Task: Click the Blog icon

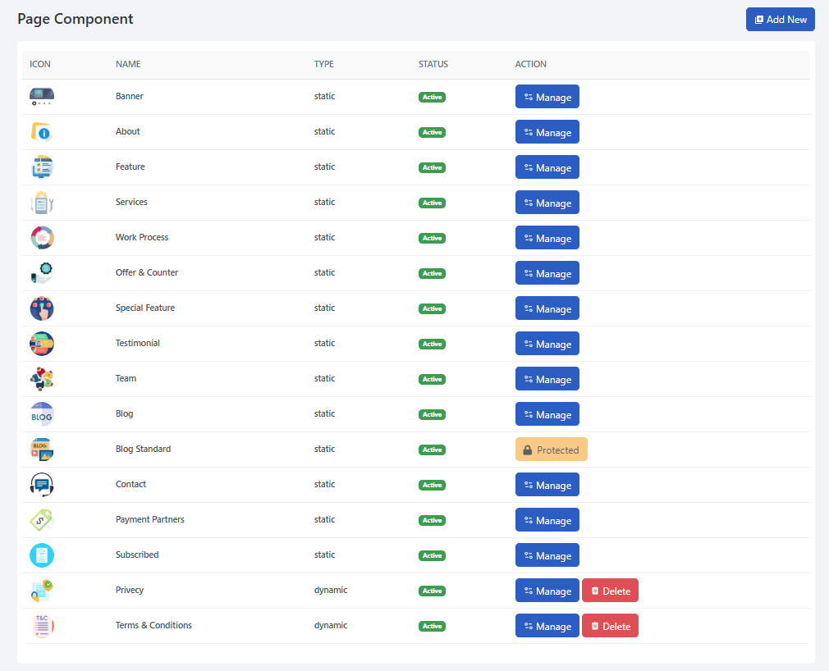Action: click(41, 414)
